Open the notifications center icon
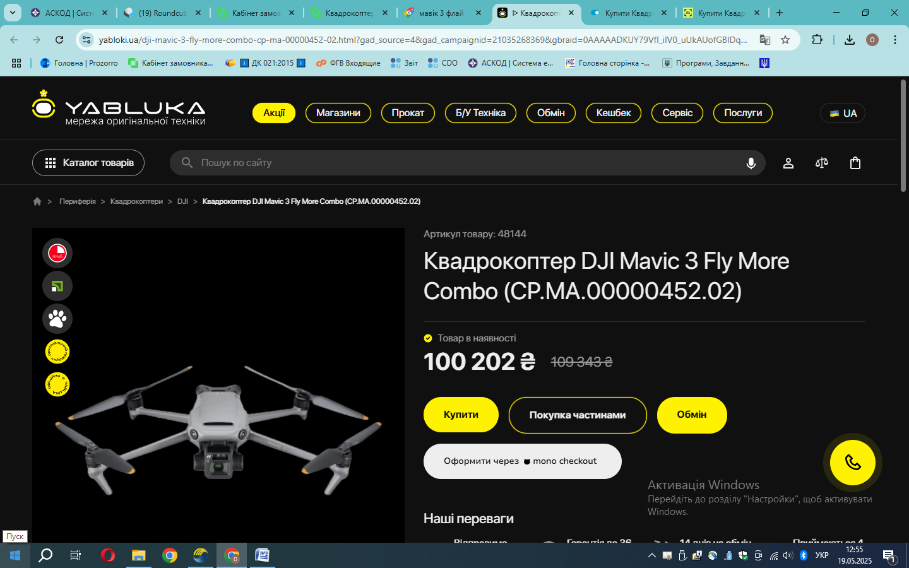Screen dimensions: 909x568 pyautogui.click(x=889, y=555)
